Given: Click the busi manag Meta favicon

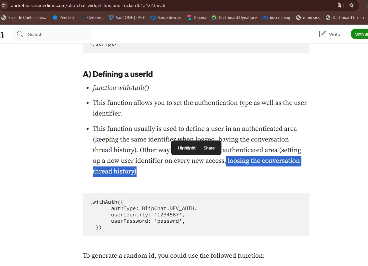Looking at the screenshot, I should click(x=265, y=18).
